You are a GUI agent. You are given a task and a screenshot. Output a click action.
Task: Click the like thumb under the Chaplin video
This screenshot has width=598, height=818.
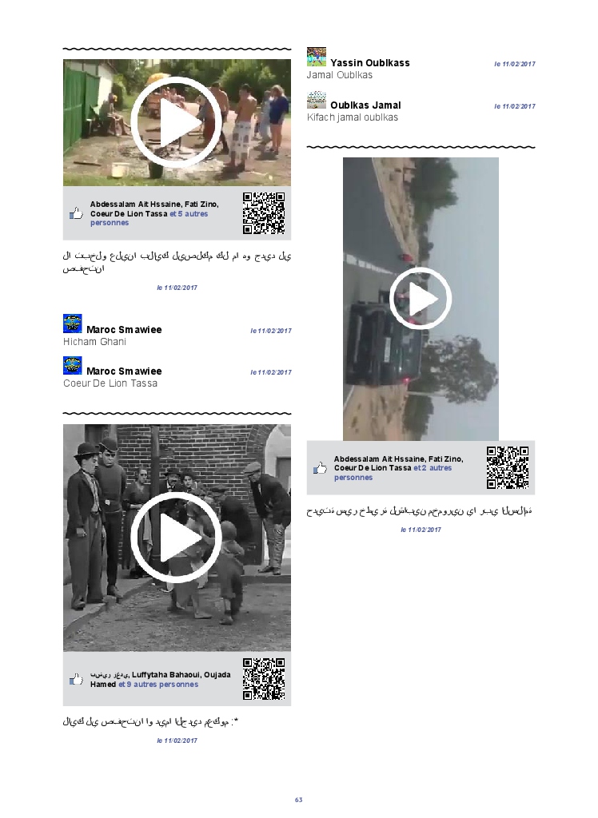click(76, 679)
